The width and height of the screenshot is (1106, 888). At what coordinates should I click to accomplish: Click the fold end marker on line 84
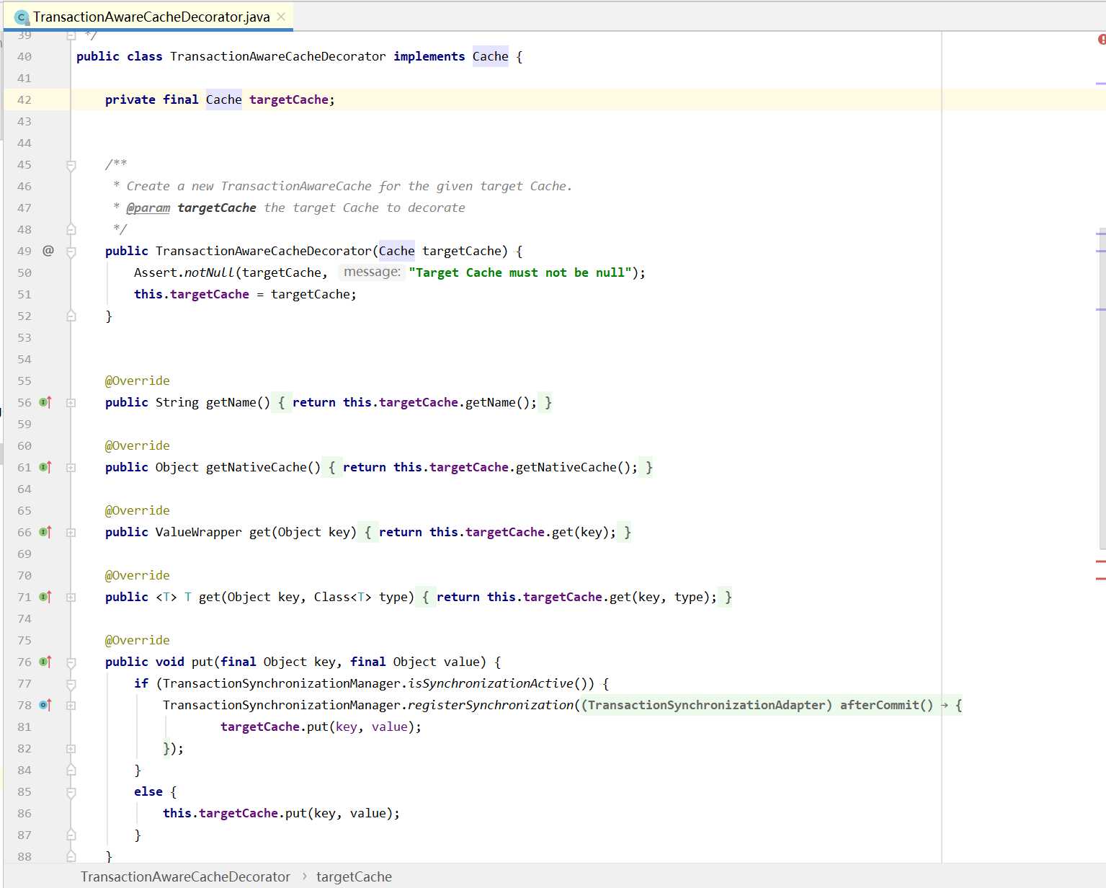[x=71, y=770]
